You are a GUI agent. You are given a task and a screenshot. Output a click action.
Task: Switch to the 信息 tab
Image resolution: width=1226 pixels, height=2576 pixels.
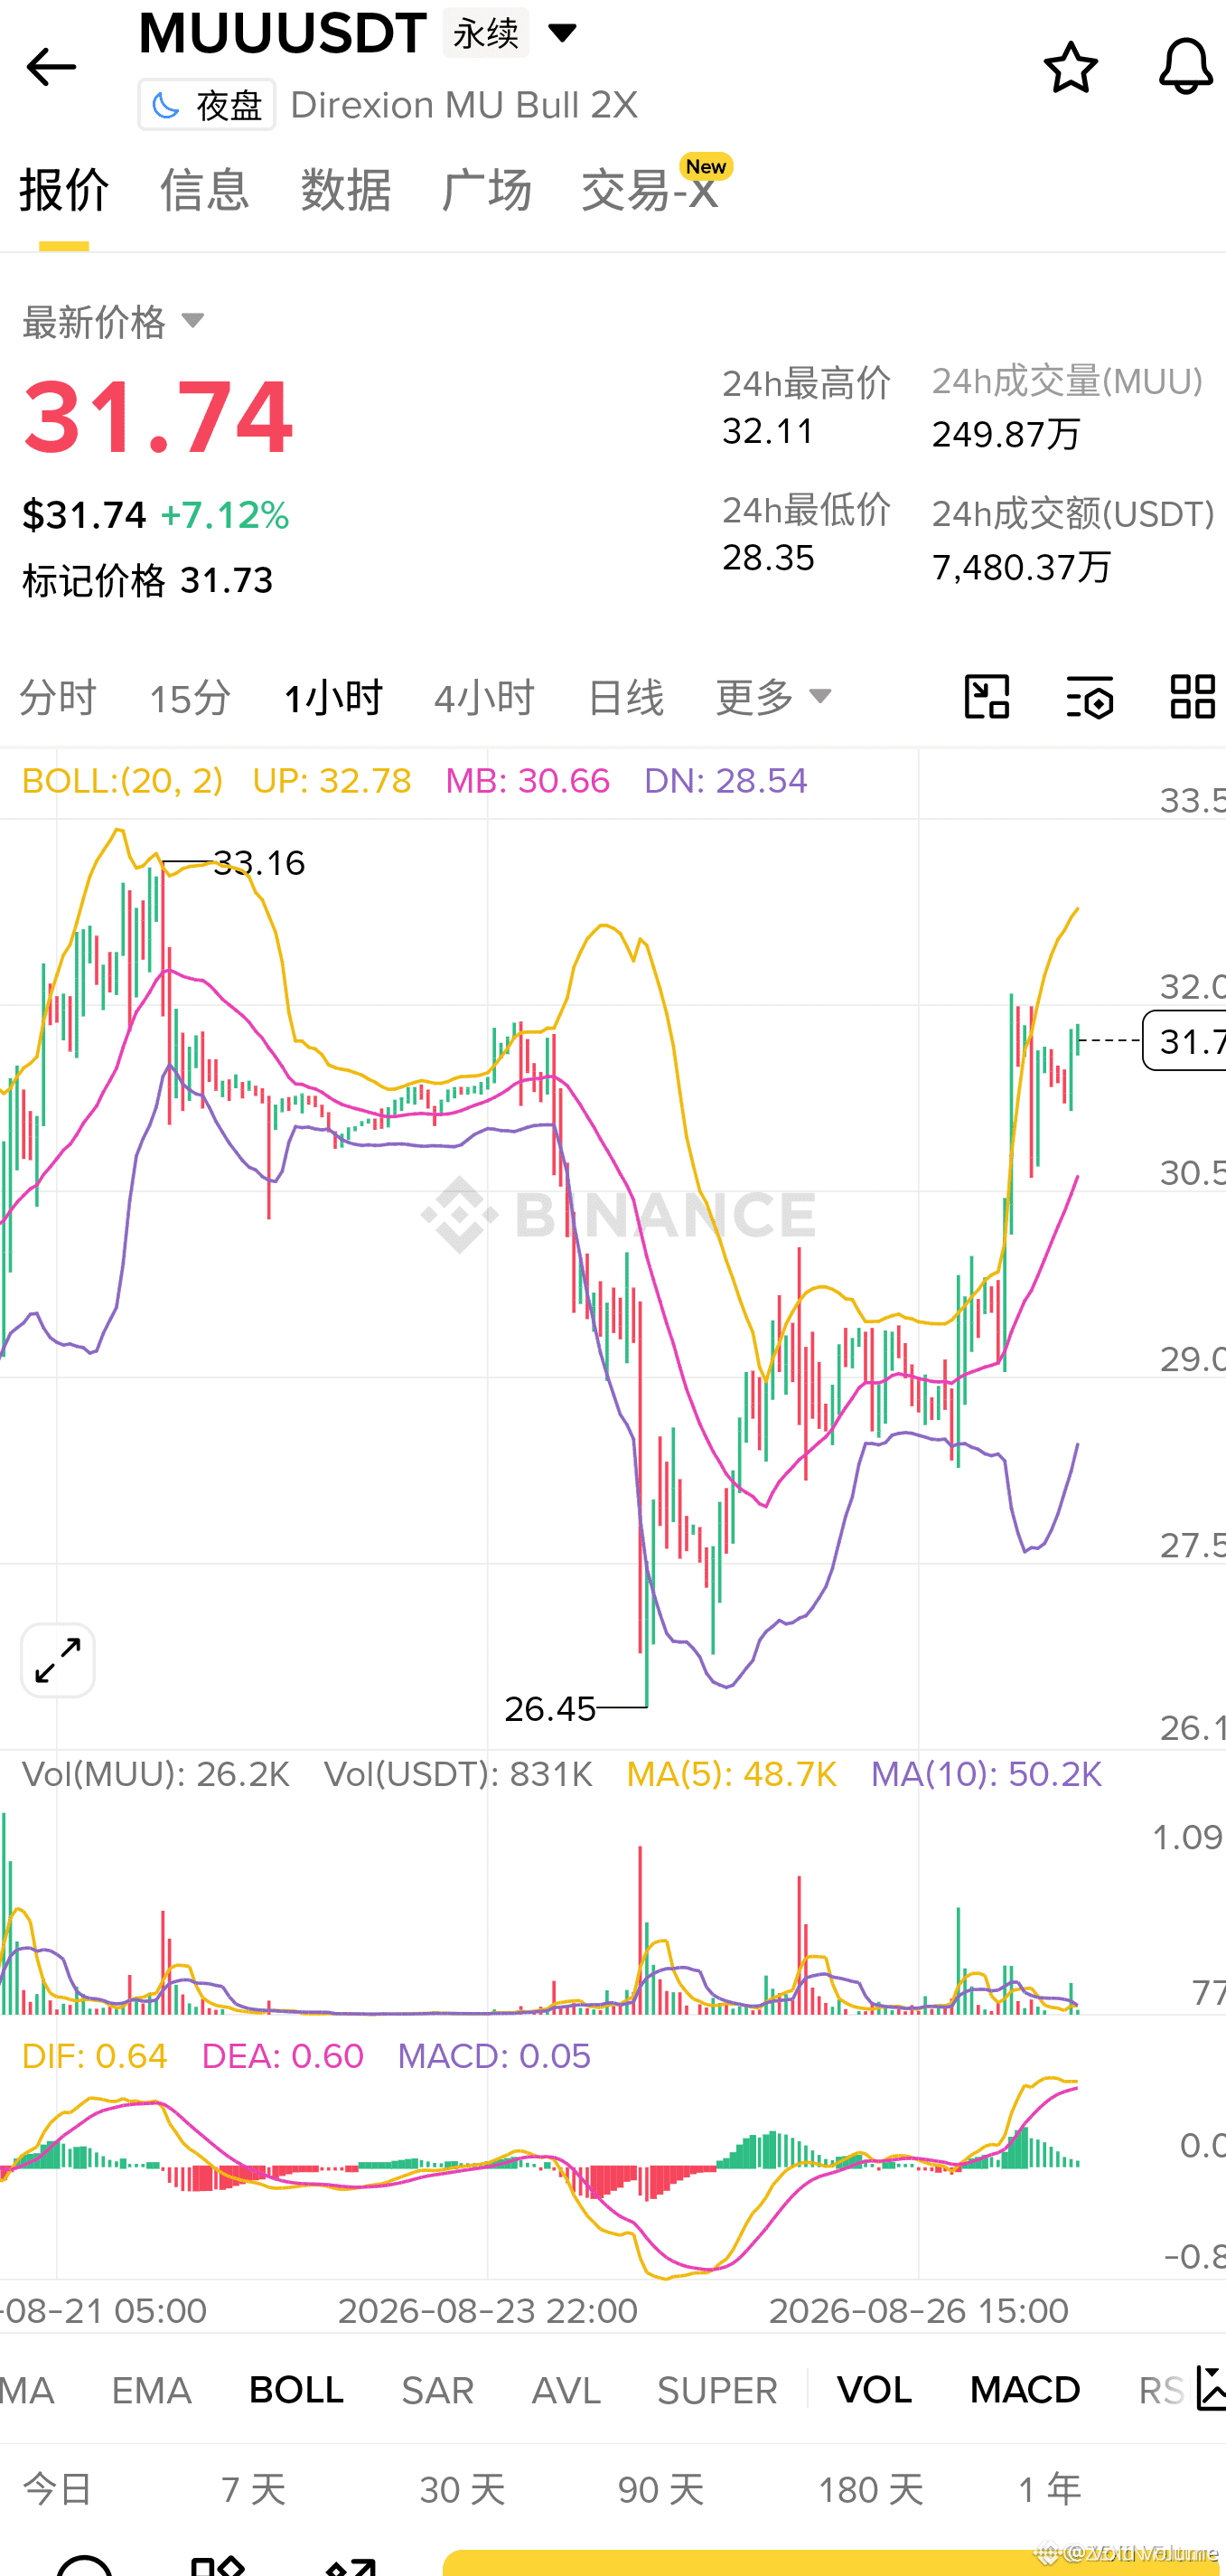204,190
